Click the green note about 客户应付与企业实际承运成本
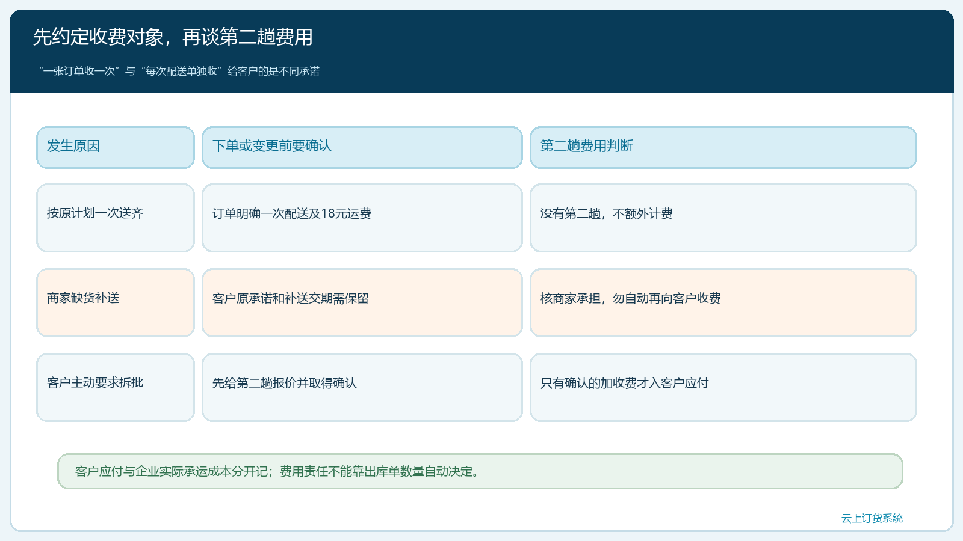This screenshot has height=541, width=963. pyautogui.click(x=480, y=471)
